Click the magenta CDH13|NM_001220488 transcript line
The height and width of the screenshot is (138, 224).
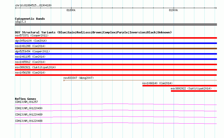pyautogui.click(x=116, y=123)
